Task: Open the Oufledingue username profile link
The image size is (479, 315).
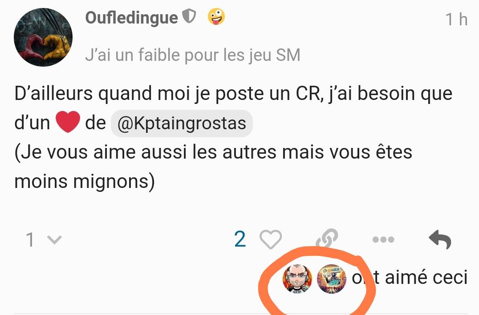Action: coord(131,17)
